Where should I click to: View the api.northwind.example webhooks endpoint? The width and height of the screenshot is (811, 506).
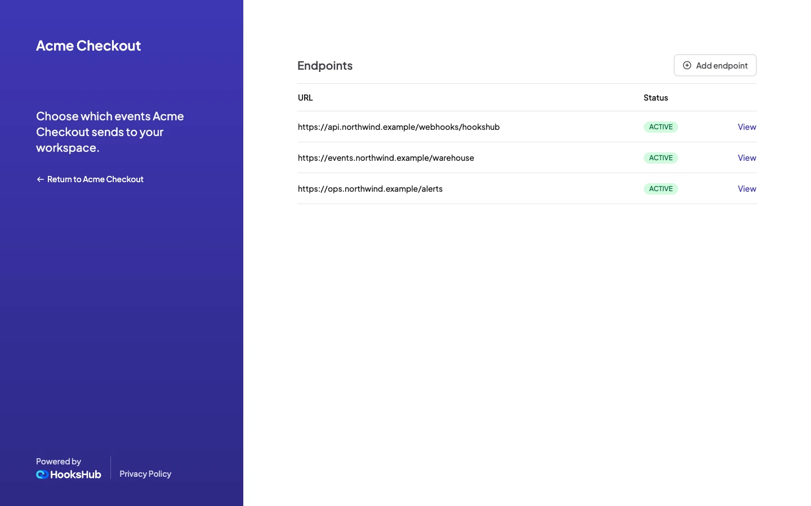(x=747, y=127)
